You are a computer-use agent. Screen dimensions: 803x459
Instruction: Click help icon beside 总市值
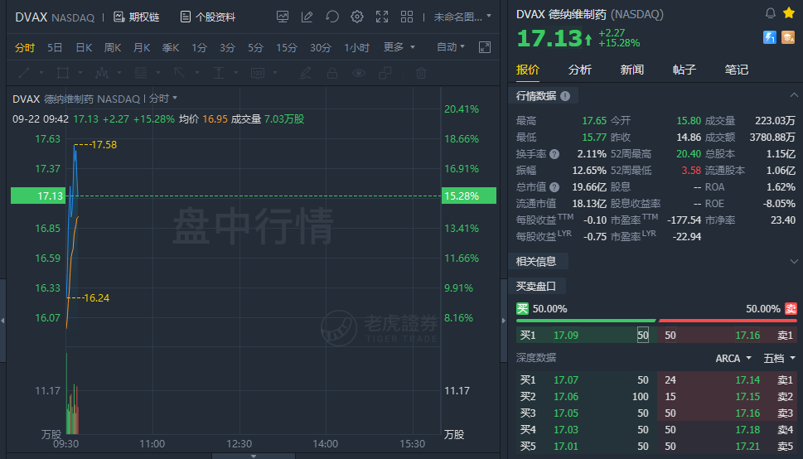tap(554, 187)
